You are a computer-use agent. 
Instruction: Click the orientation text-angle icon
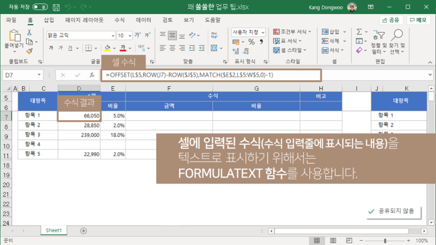click(x=192, y=35)
